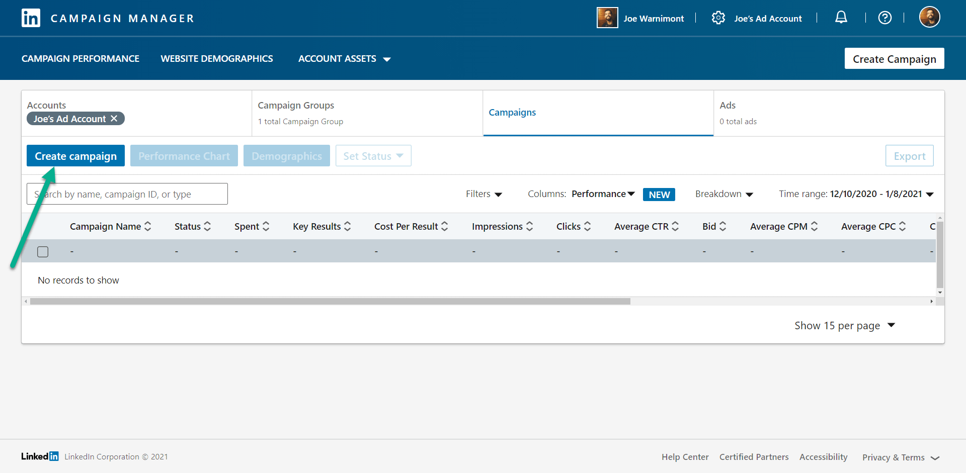Expand Account Assets dropdown menu

[x=344, y=59]
